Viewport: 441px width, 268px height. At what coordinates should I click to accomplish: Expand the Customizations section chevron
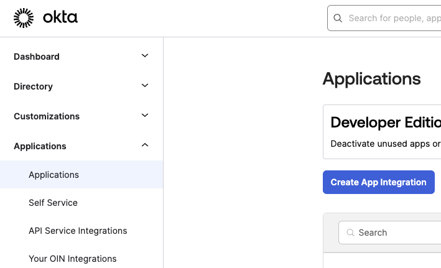point(145,115)
